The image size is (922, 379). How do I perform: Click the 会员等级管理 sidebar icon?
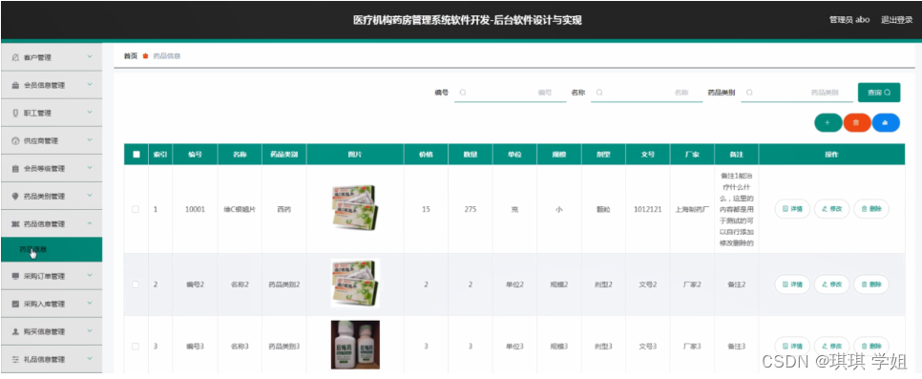click(x=15, y=168)
